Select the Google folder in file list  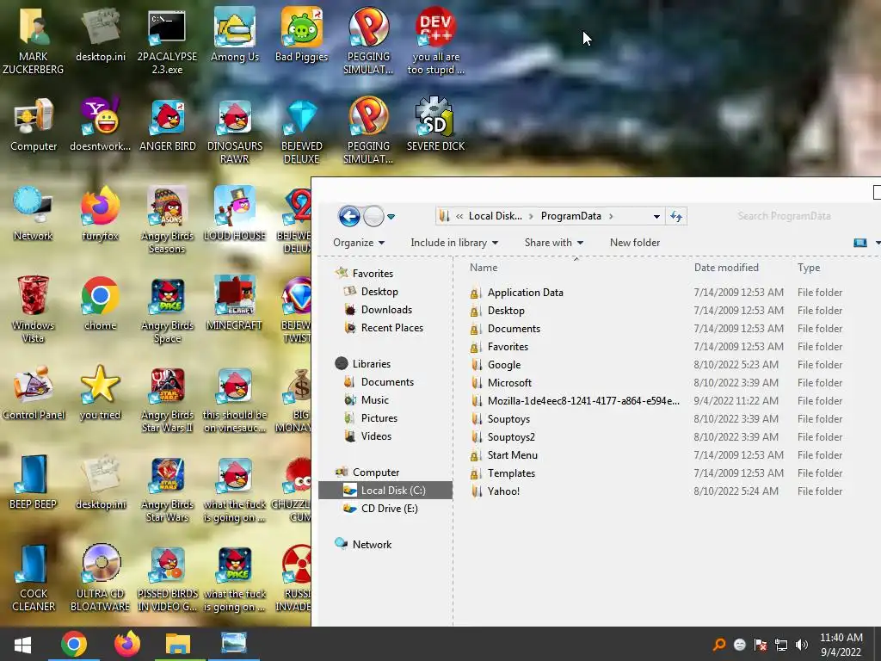(x=657, y=364)
